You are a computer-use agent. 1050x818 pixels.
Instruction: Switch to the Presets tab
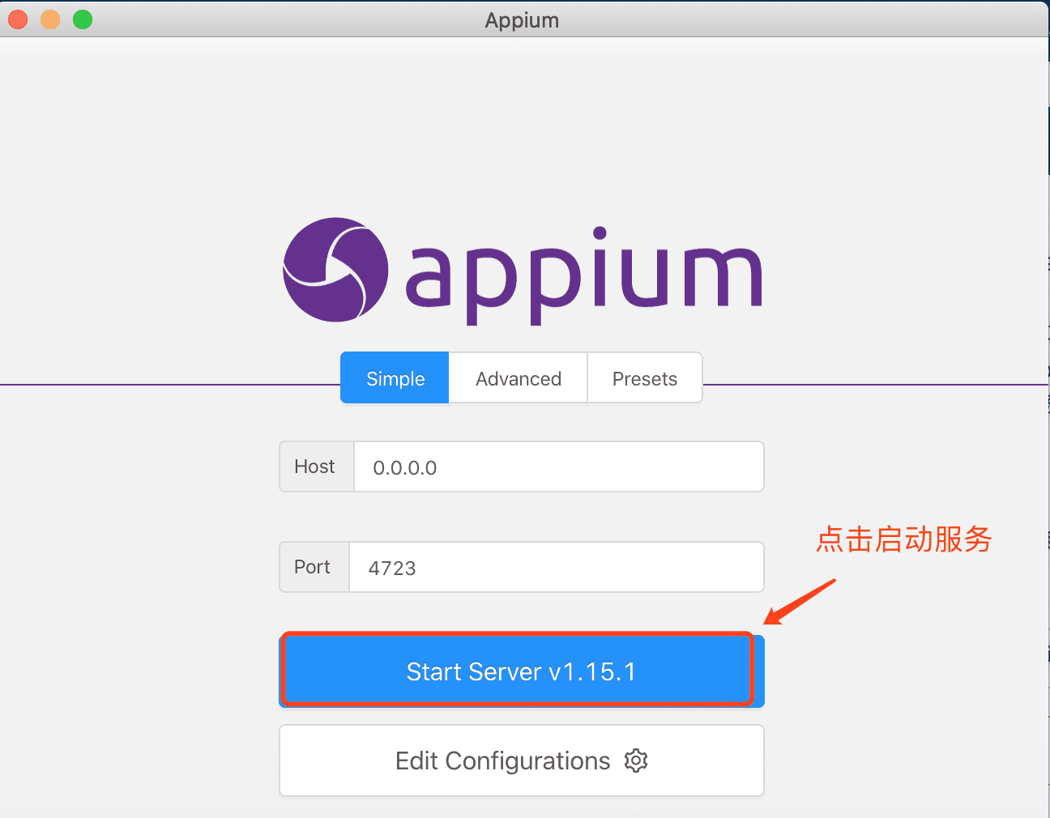tap(644, 377)
